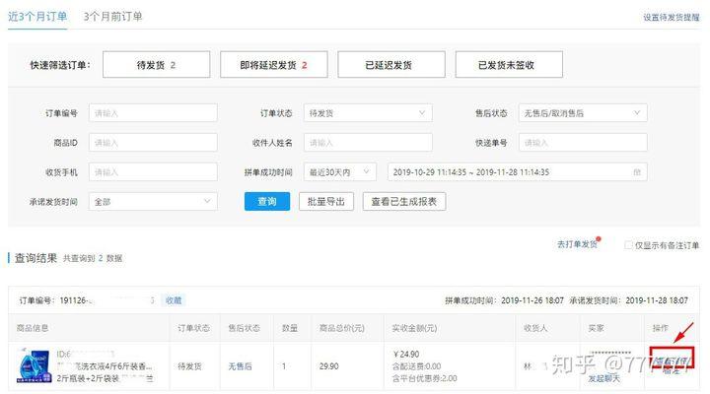This screenshot has height=394, width=710.
Task: Click the 批量导出 button
Action: [326, 202]
